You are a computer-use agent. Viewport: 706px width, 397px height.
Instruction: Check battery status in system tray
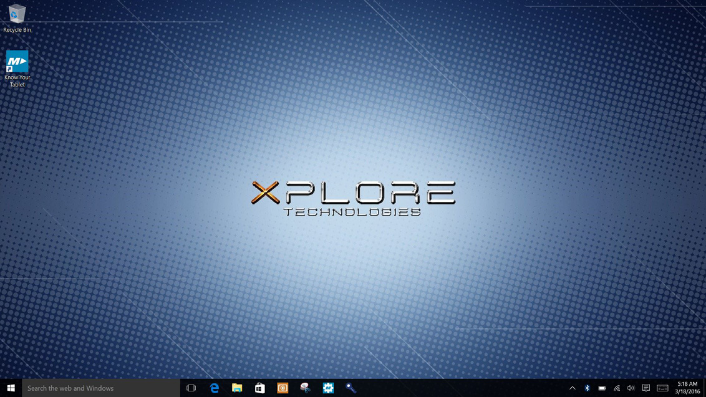tap(602, 388)
